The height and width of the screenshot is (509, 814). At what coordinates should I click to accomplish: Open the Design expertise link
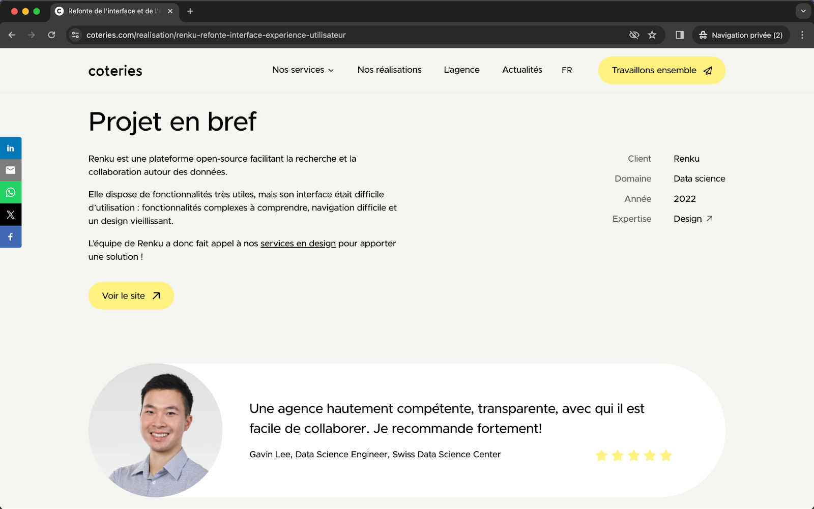pos(693,219)
